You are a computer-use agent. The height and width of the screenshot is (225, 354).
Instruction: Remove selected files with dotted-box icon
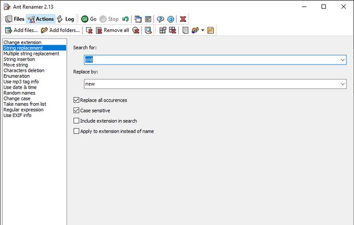89,30
